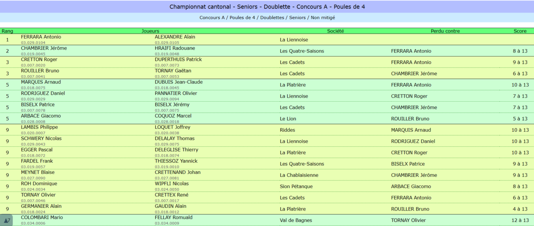This screenshot has height=226, width=534.
Task: Click the 12 à 13 score
Action: [521, 220]
